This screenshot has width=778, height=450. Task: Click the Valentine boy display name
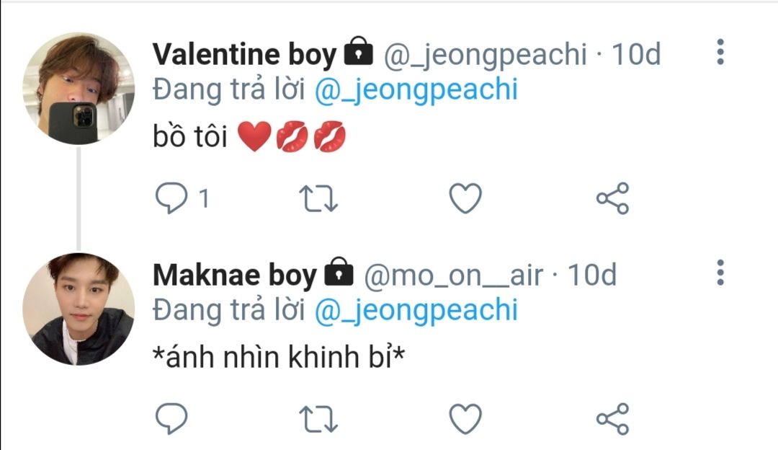pyautogui.click(x=245, y=55)
